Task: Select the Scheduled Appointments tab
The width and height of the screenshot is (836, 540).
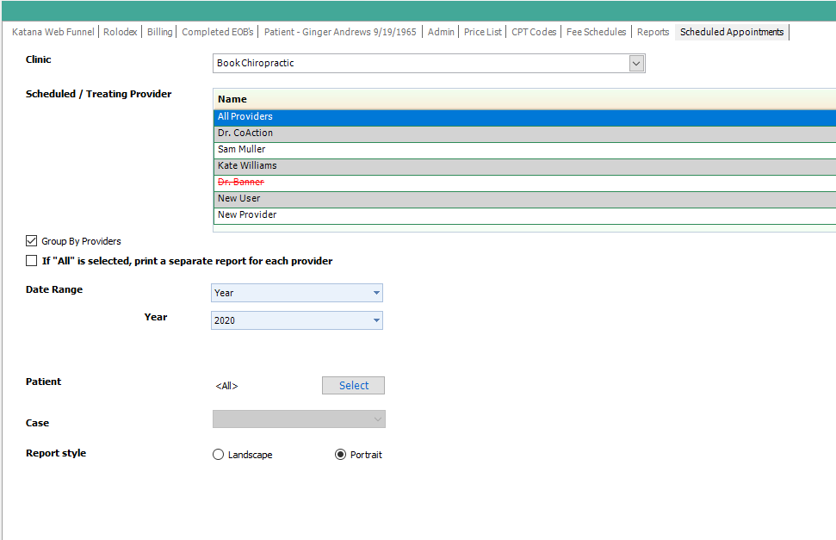Action: (732, 32)
